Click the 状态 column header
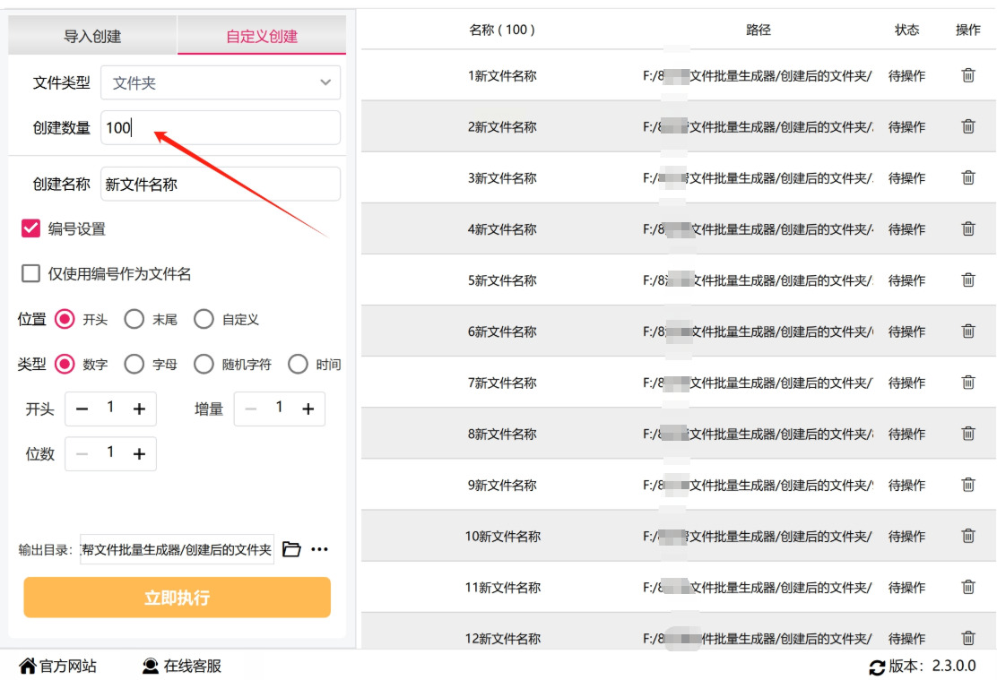This screenshot has height=680, width=997. tap(906, 30)
